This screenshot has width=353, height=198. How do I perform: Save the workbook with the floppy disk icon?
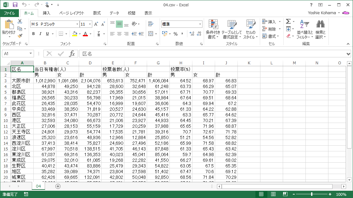pos(15,5)
